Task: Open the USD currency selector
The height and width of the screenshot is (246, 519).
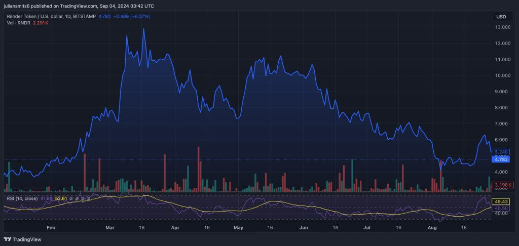Action: 501,17
